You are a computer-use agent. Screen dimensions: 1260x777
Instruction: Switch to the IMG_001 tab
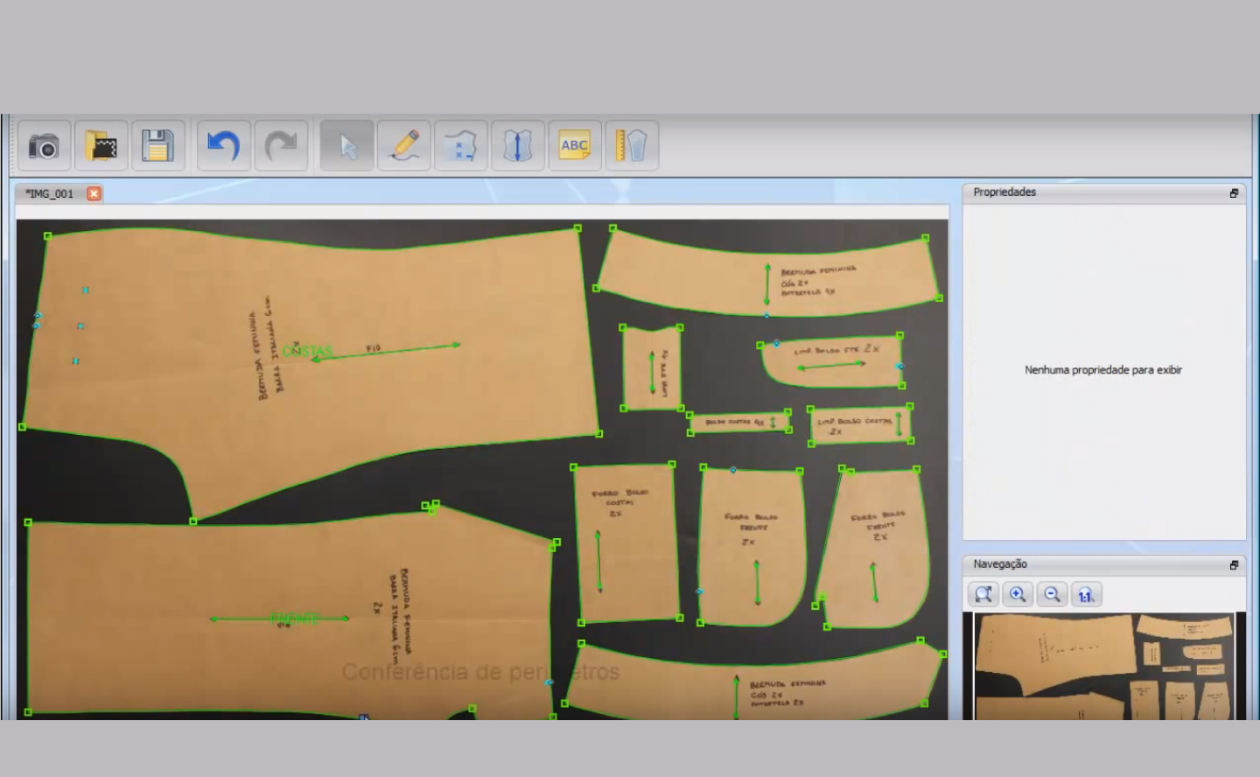pos(50,193)
